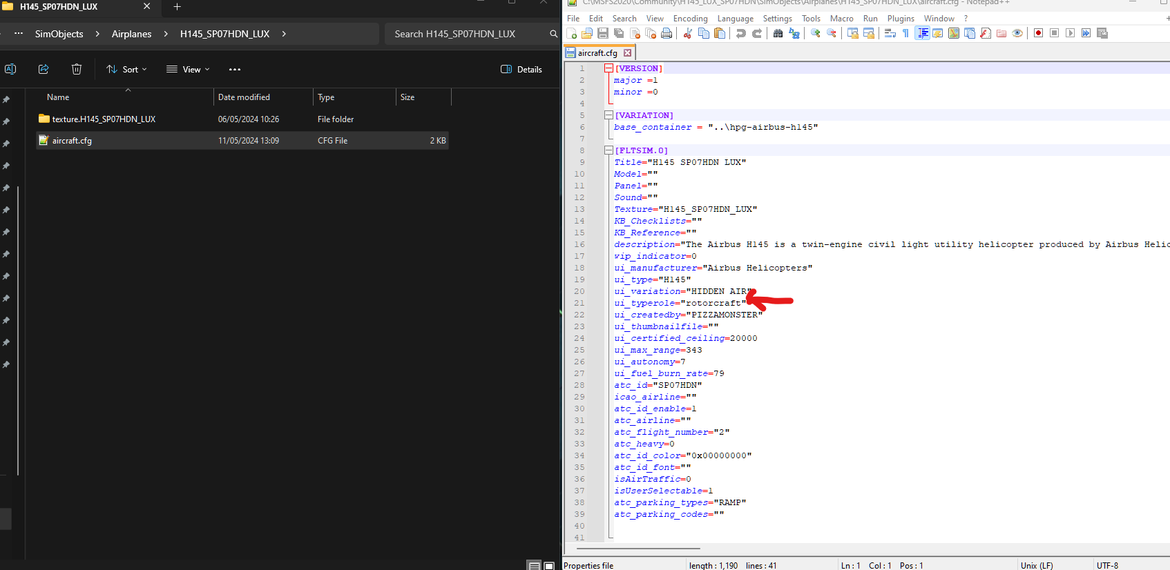
Task: Toggle the Explorer Details pane
Action: (x=521, y=69)
